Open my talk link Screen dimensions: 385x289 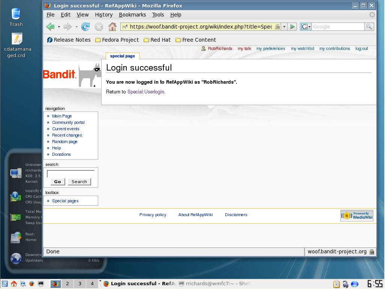(244, 49)
